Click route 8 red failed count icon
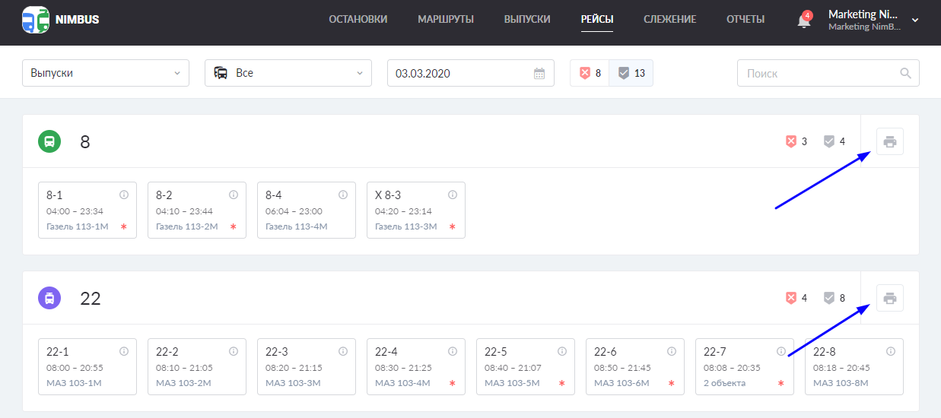This screenshot has height=418, width=941. [791, 141]
